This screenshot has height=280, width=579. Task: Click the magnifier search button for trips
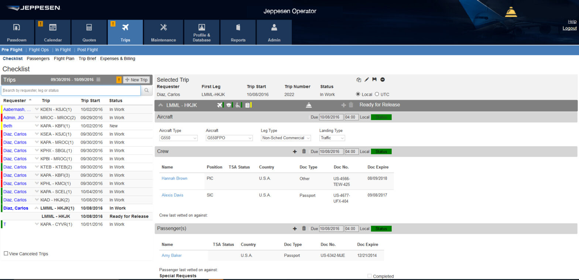click(147, 91)
